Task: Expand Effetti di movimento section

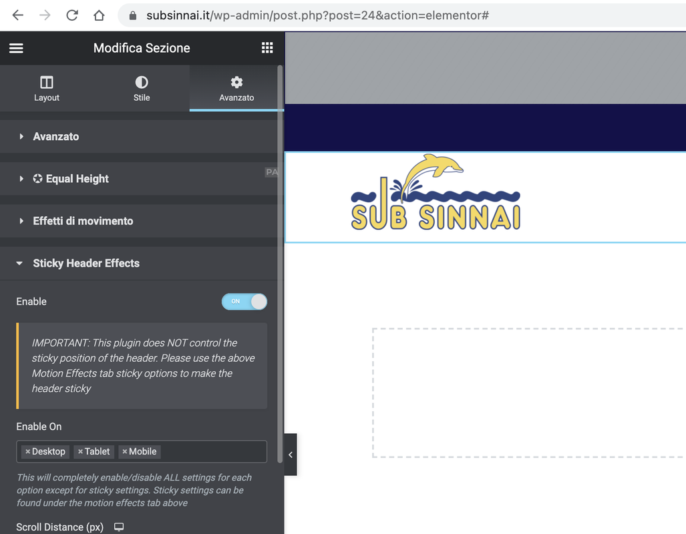Action: point(140,221)
